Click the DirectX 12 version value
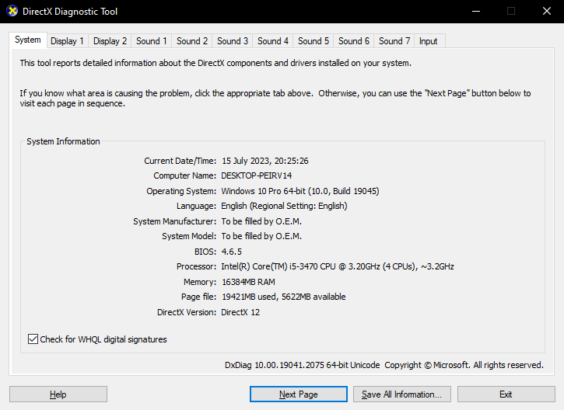 coord(240,312)
